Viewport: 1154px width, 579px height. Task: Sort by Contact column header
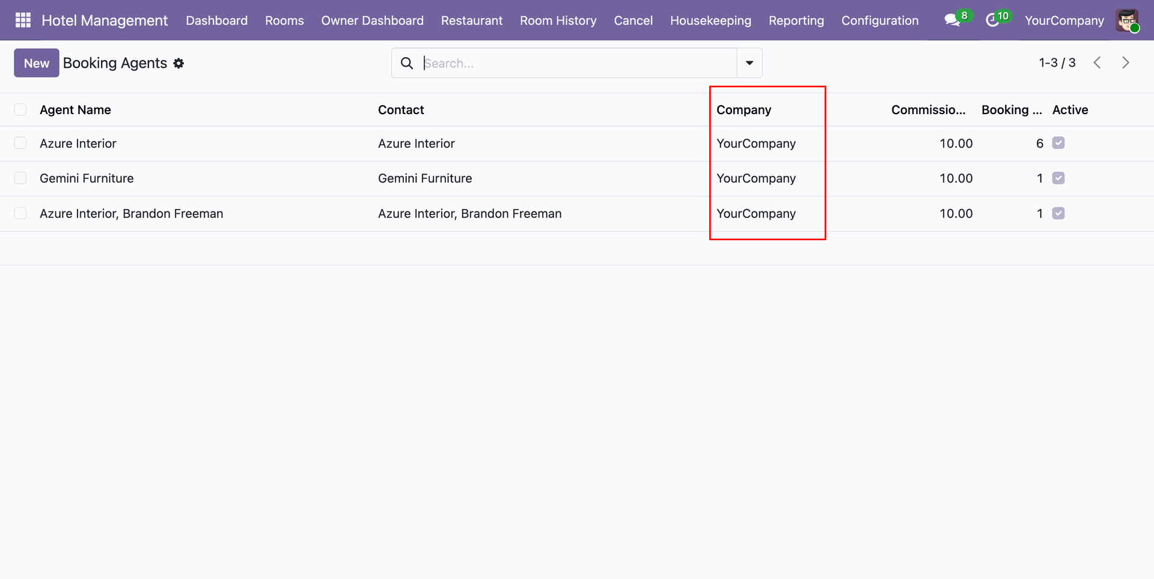401,110
